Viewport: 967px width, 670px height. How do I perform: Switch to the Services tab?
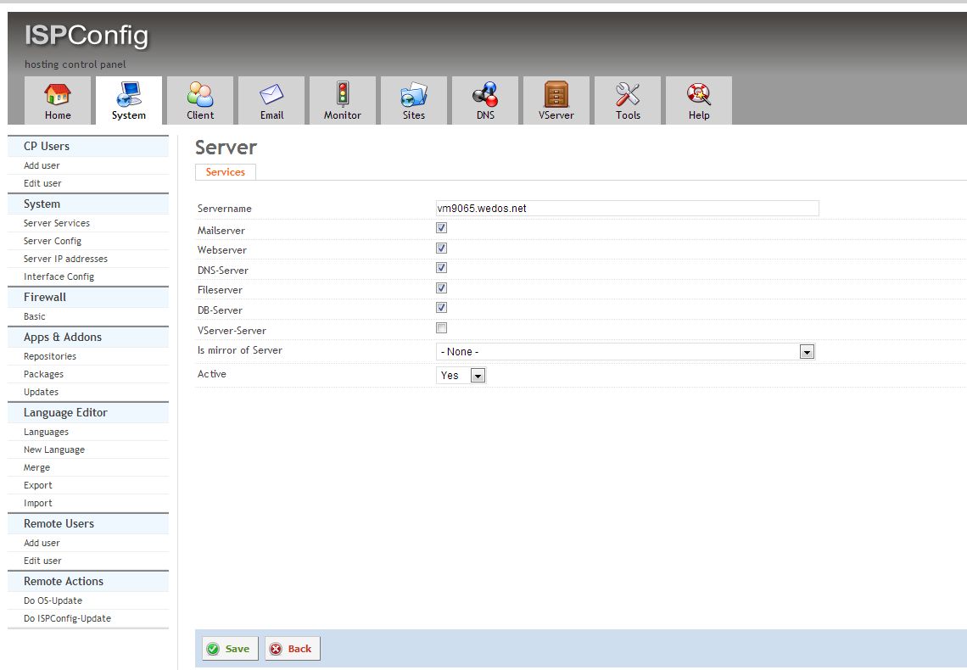(225, 172)
